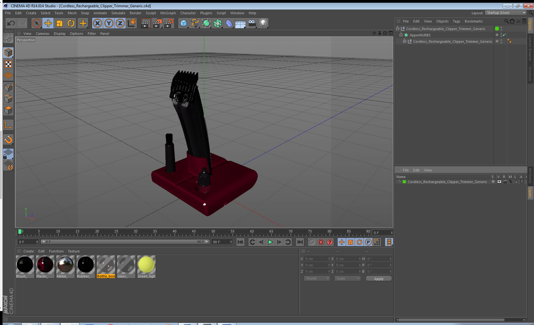
Task: Toggle HyperNURBS editor visibility dot
Action: (501, 34)
